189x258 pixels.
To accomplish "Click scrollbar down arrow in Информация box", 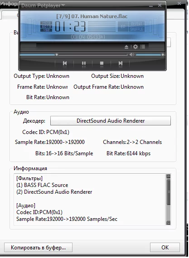I will click(169, 223).
